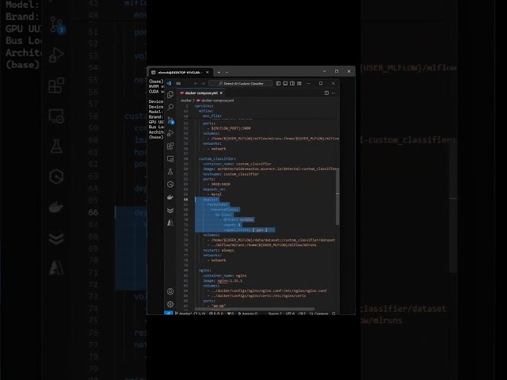Close the terminal's DESKTOP tab
Image resolution: width=507 pixels, height=380 pixels.
pyautogui.click(x=208, y=72)
